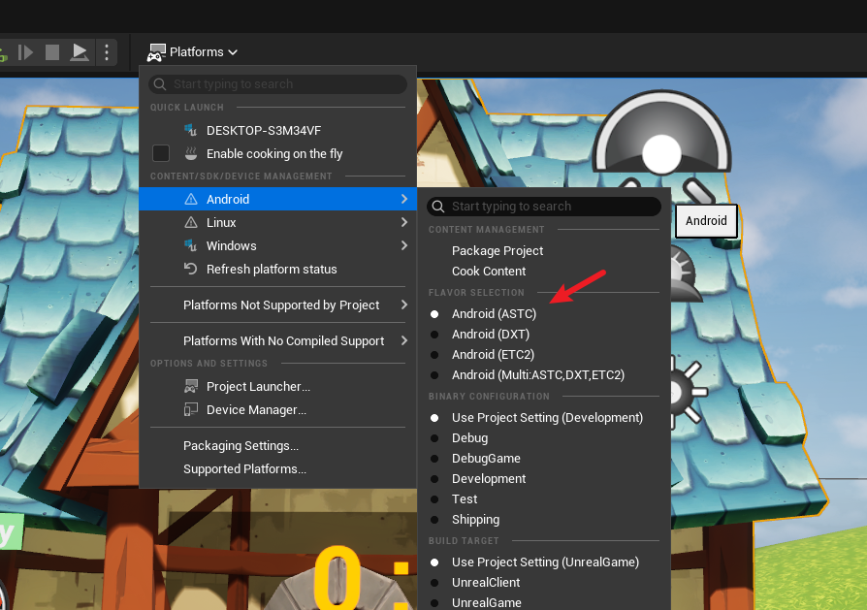Click the Platforms menu search field
867x610 pixels.
pos(277,84)
